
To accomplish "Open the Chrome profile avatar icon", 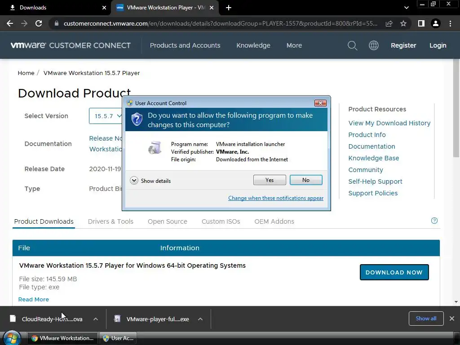I will 436,23.
